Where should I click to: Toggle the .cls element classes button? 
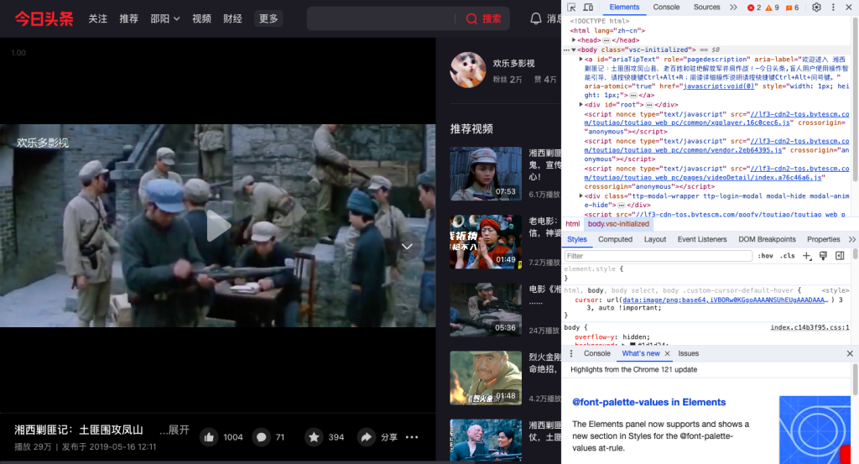point(788,256)
